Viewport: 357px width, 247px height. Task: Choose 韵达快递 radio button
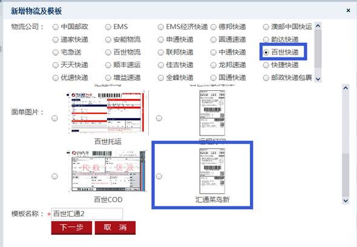pyautogui.click(x=266, y=40)
